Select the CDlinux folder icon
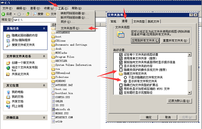This screenshot has width=202, height=129. click(53, 41)
